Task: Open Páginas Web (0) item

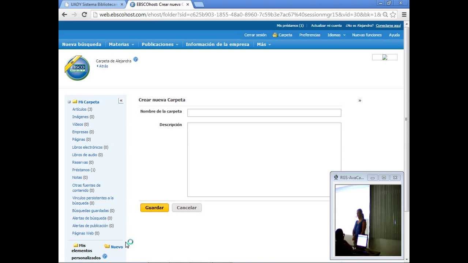Action: coord(86,233)
